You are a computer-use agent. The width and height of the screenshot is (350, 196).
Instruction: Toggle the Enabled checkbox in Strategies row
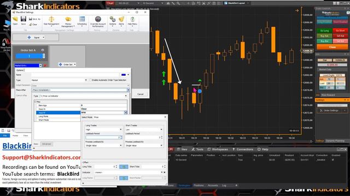click(x=333, y=160)
